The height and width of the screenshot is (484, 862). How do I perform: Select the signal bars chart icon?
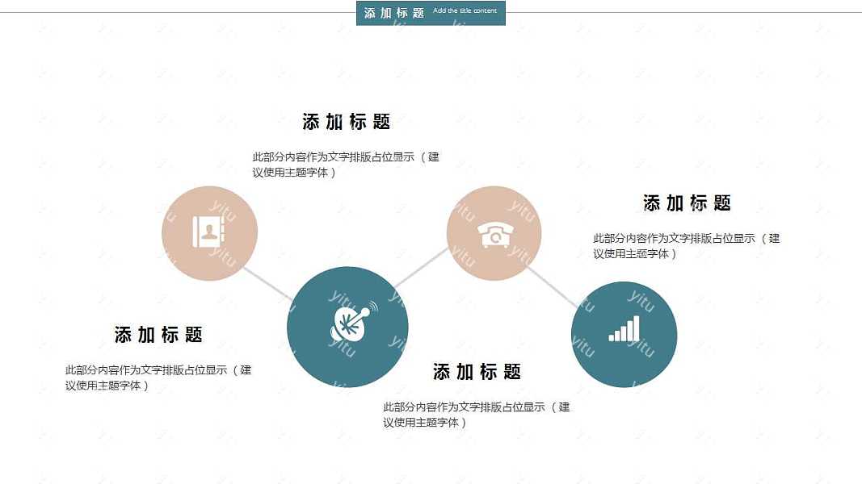(x=624, y=330)
